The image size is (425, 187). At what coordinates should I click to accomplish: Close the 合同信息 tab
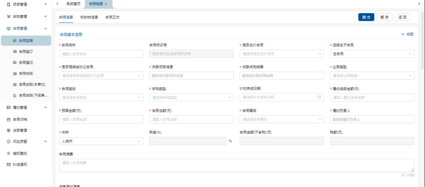click(106, 4)
